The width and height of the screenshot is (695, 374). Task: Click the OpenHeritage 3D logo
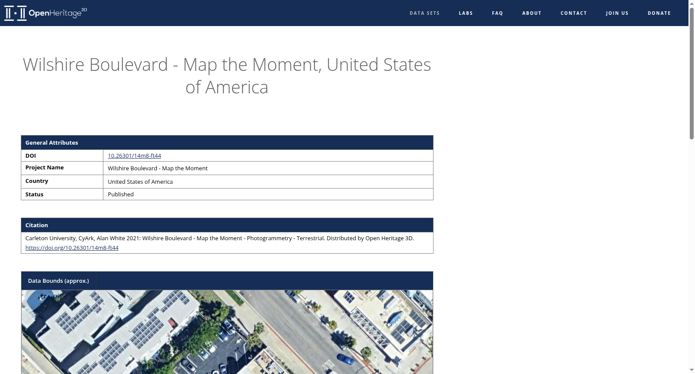[x=46, y=13]
